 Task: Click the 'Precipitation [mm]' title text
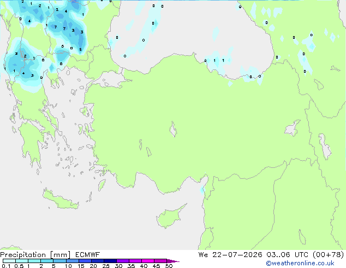click(35, 255)
